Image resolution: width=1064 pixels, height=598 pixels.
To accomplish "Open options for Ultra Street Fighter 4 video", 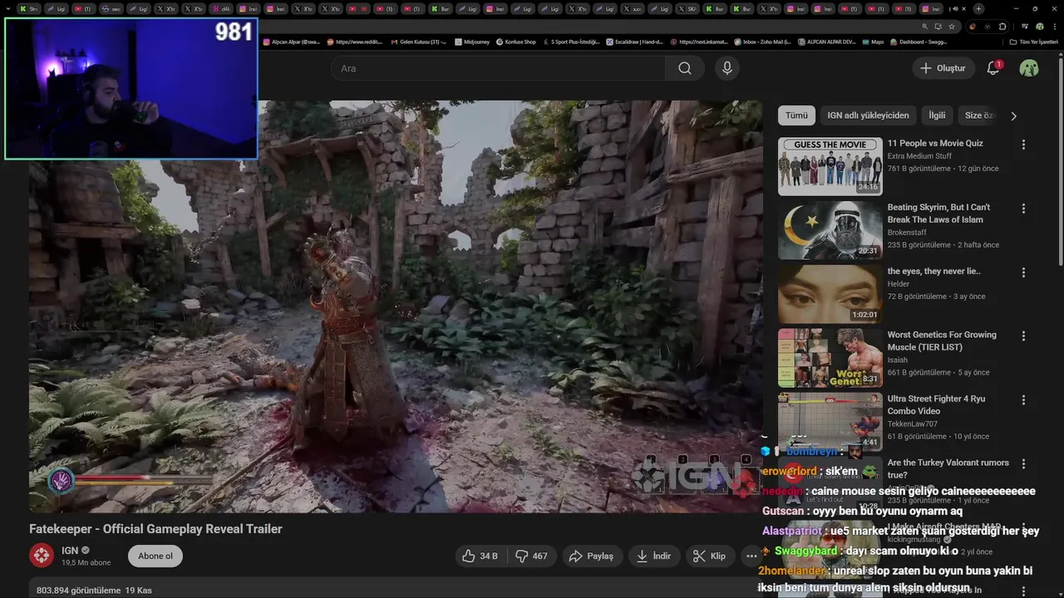I will click(x=1023, y=400).
